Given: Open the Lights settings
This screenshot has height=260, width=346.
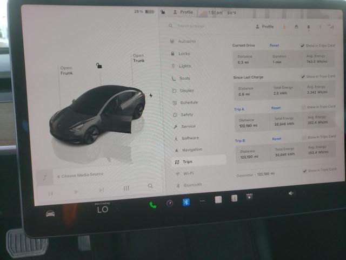Looking at the screenshot, I should pyautogui.click(x=181, y=66).
